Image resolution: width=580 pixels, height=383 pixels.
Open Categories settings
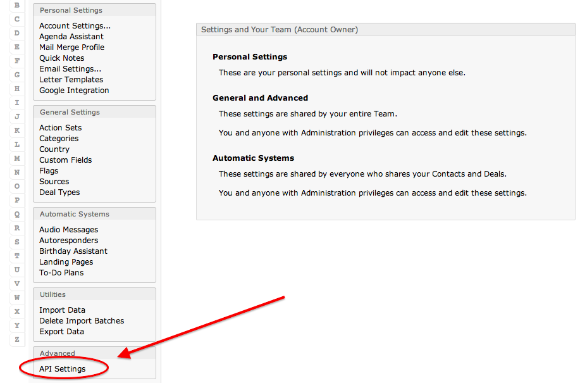59,139
